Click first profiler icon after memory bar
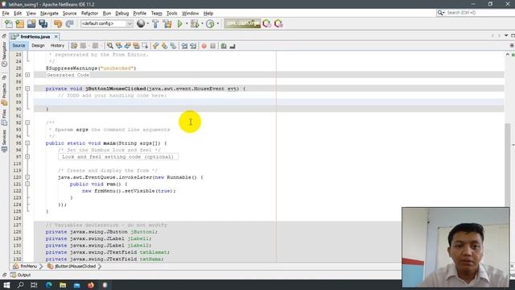 pos(266,23)
